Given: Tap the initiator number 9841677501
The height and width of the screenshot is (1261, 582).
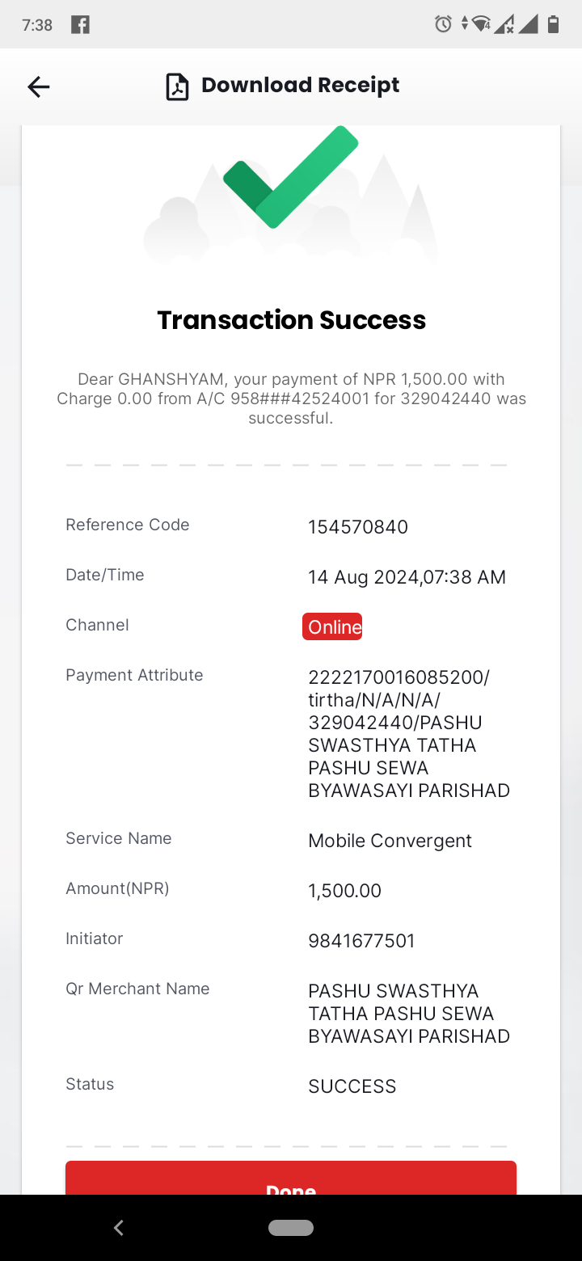Looking at the screenshot, I should [x=361, y=941].
